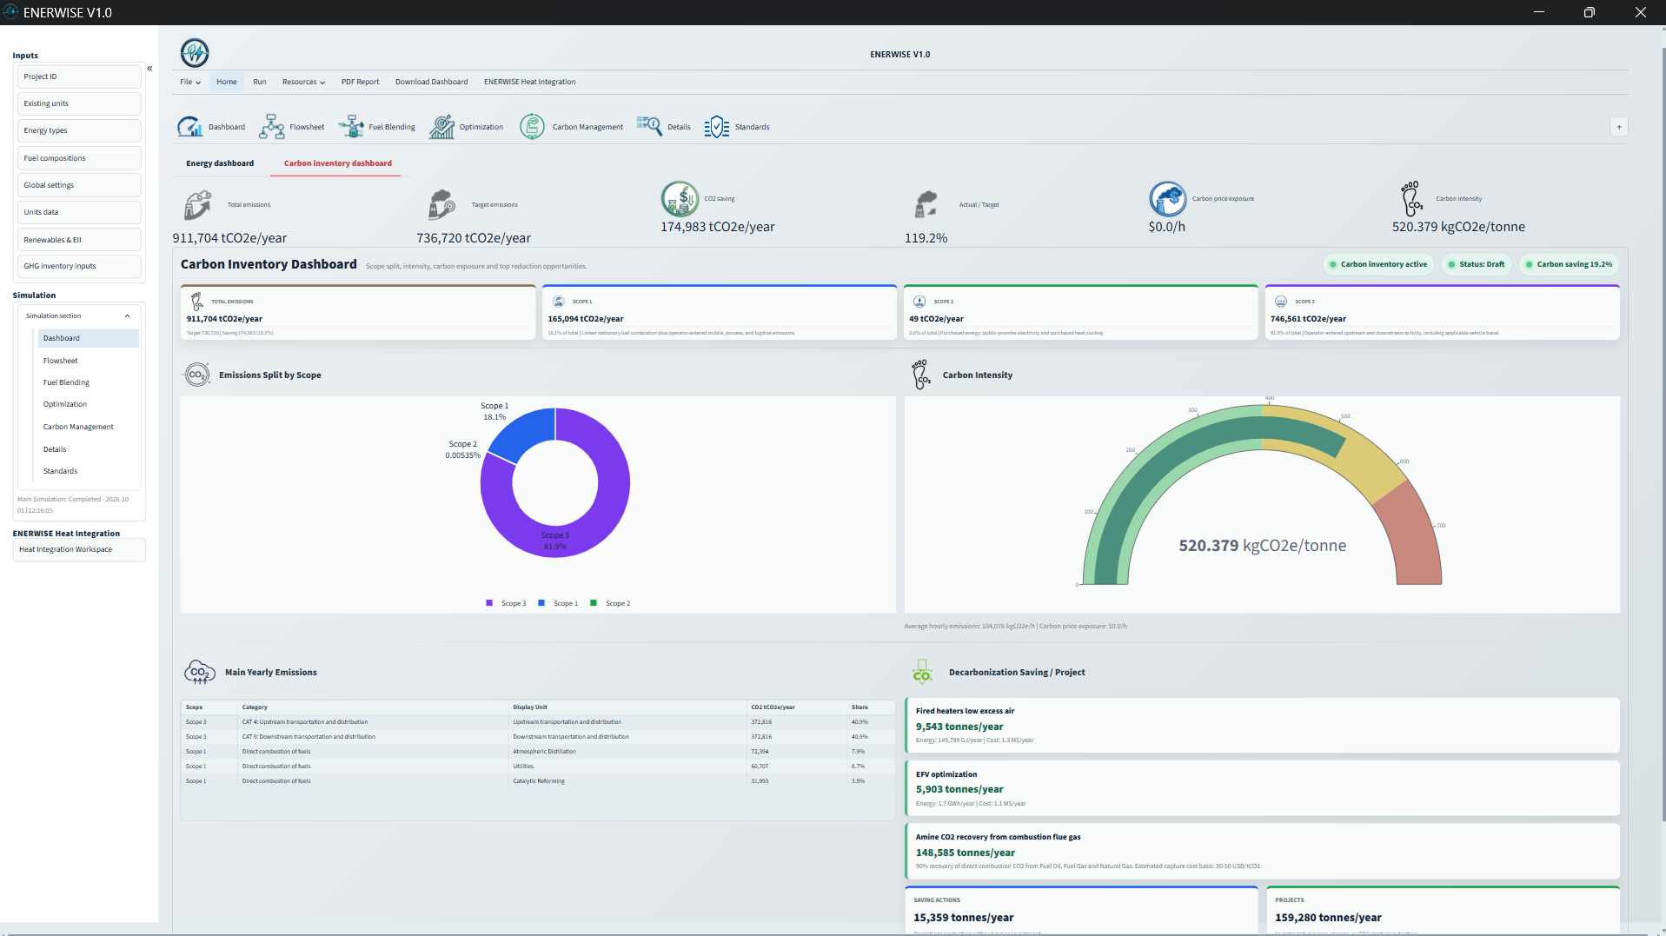
Task: Open the Fuel compositions input section
Action: (x=78, y=158)
